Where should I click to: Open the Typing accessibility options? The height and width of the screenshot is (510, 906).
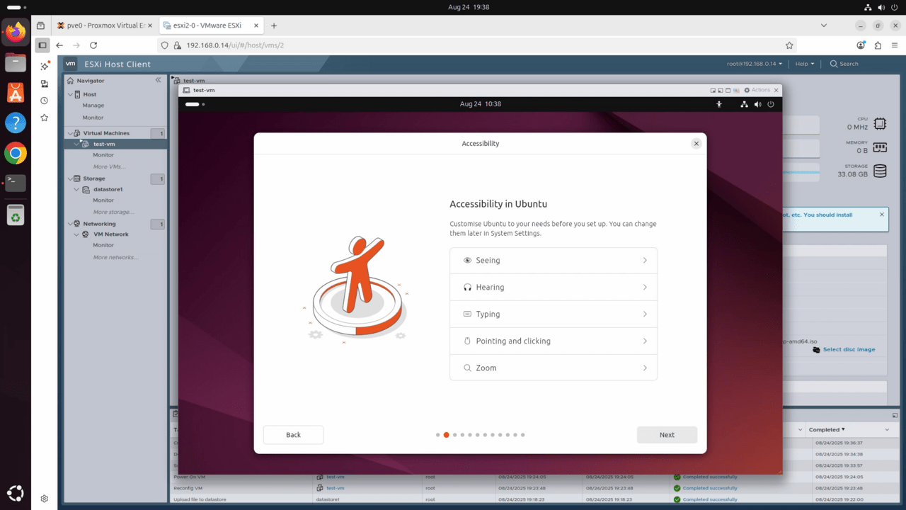tap(554, 314)
